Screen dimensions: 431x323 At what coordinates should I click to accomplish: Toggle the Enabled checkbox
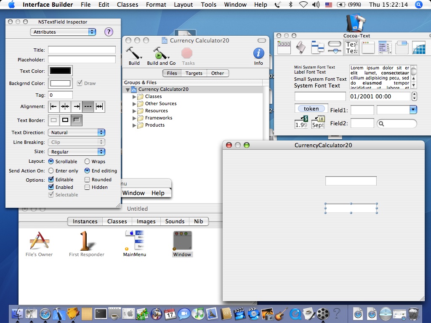pyautogui.click(x=51, y=187)
